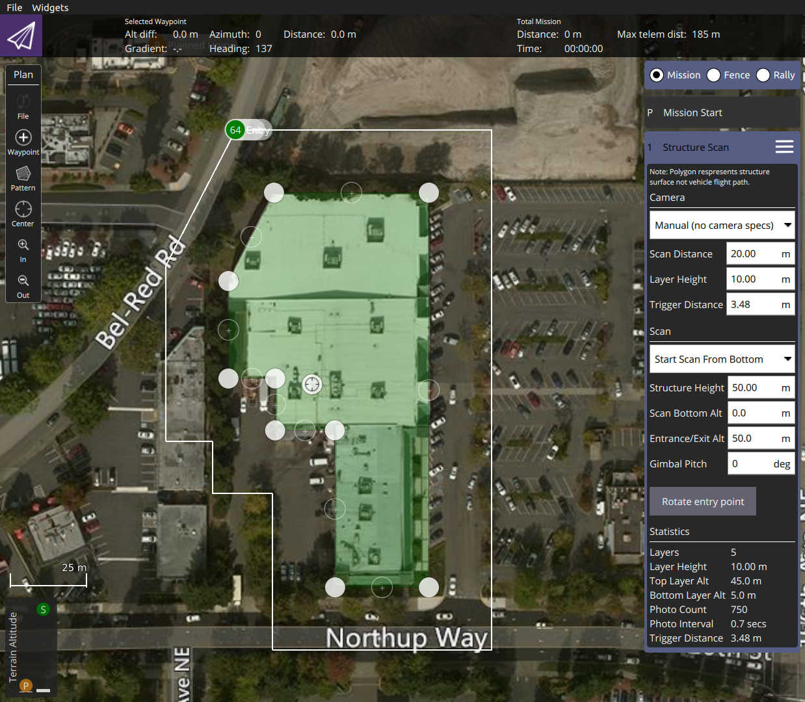Open the File menu

14,7
